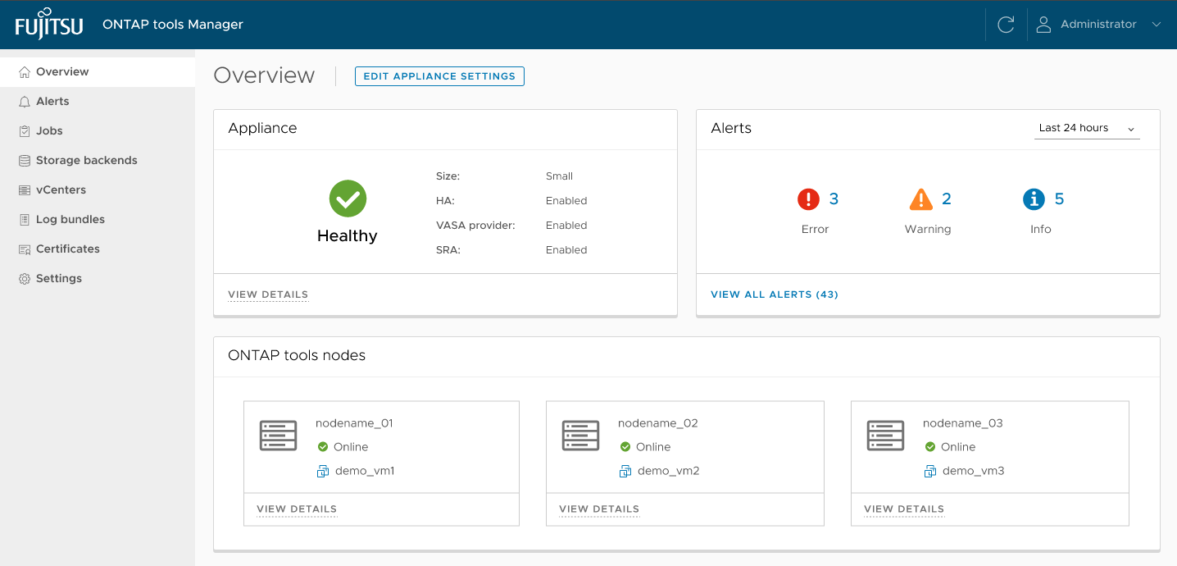The width and height of the screenshot is (1177, 566).
Task: Open the Log bundles section
Action: [70, 219]
